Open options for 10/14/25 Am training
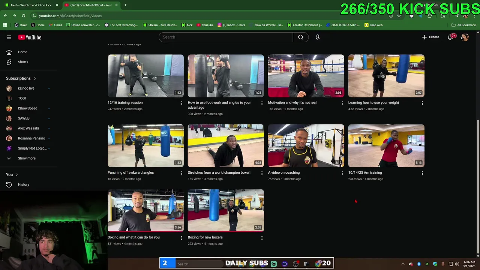The image size is (480, 270). pos(422,173)
